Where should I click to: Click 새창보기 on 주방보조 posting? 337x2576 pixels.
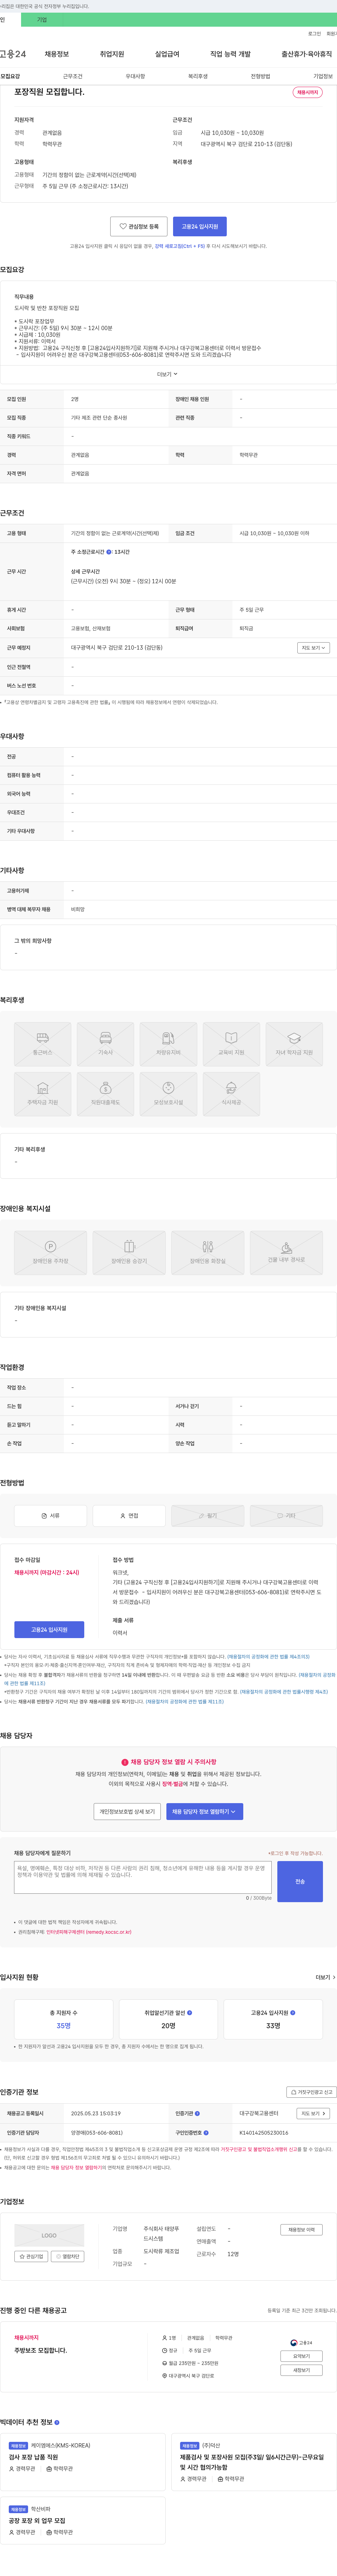[301, 2370]
